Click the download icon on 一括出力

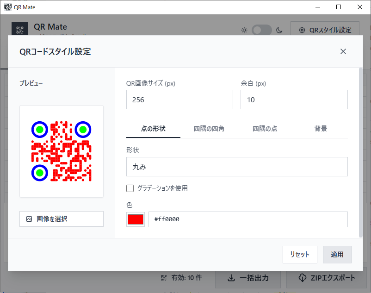pyautogui.click(x=231, y=278)
